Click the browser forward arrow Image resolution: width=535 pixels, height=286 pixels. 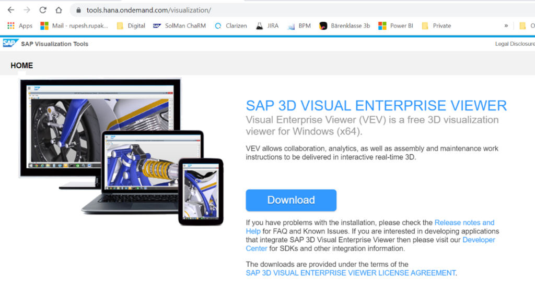click(27, 10)
